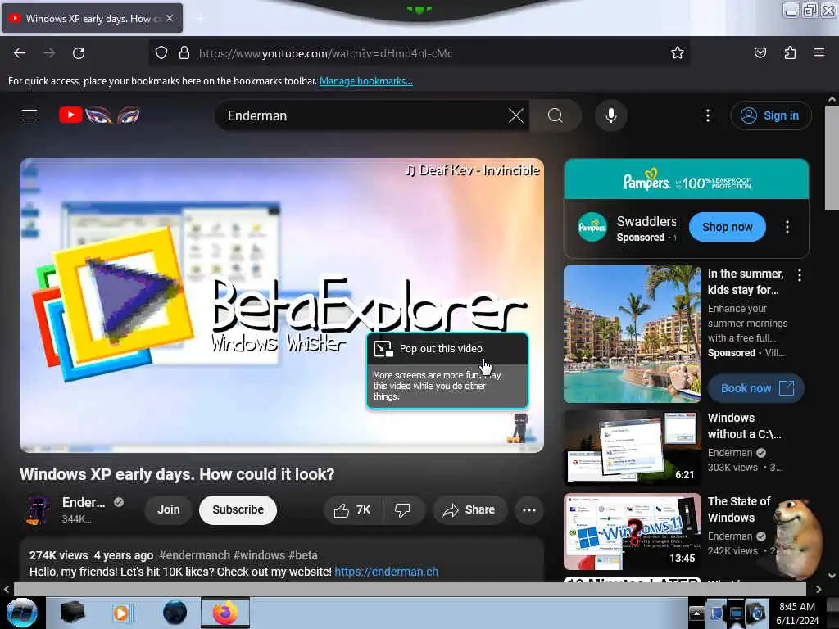Screen dimensions: 839x629
Task: Show hidden system tray icons
Action: coord(696,613)
